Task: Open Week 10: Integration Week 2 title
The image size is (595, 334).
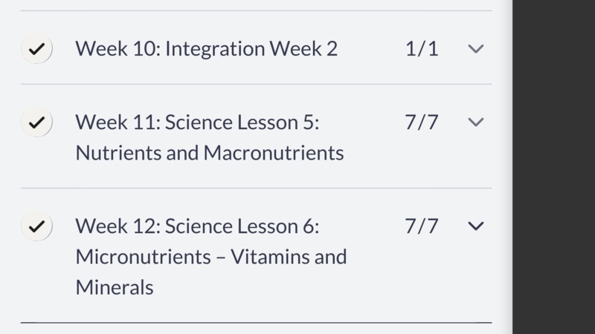Action: click(206, 48)
